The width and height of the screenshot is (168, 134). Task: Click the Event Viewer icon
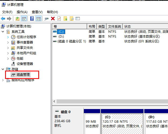click(13, 42)
